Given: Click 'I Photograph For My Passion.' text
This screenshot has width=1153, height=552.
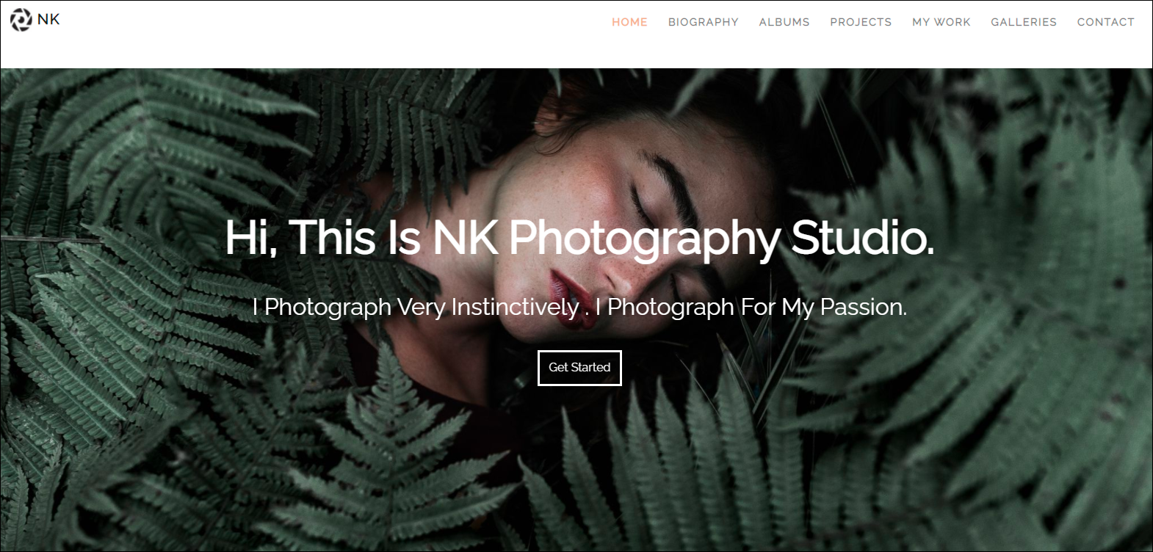Looking at the screenshot, I should [x=751, y=307].
